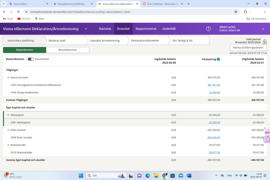270x180 pixels.
Task: Open the browser extensions puzzle icon
Action: (245, 12)
